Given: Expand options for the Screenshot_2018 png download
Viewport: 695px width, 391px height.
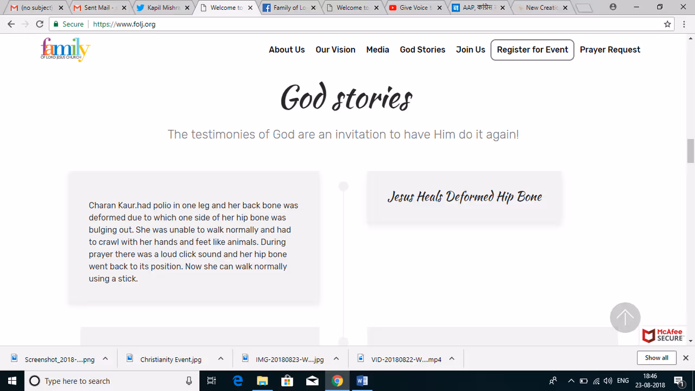Looking at the screenshot, I should [x=105, y=358].
